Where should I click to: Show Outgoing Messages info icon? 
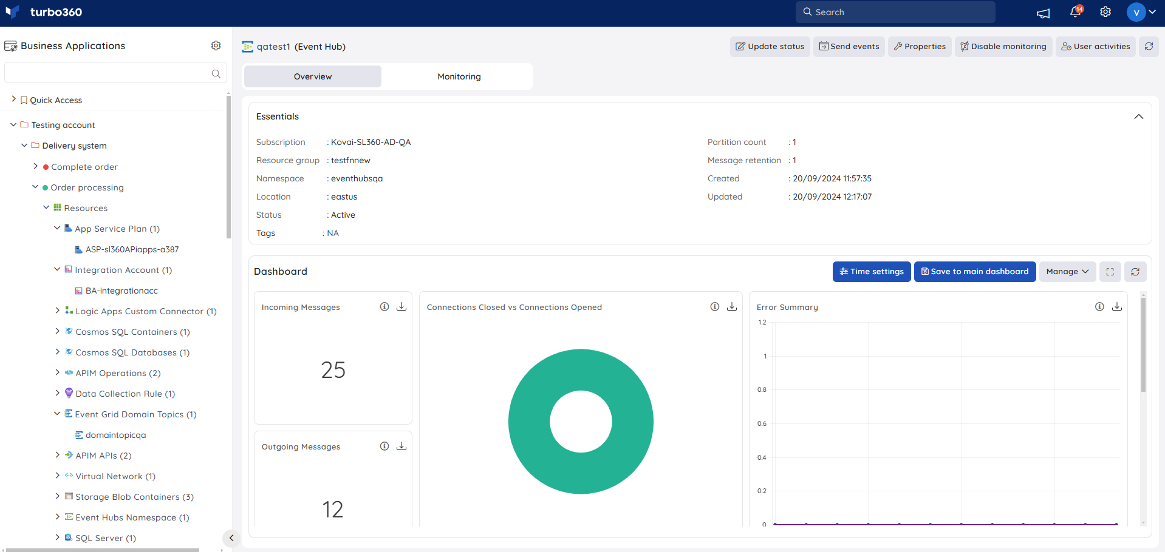click(x=384, y=446)
